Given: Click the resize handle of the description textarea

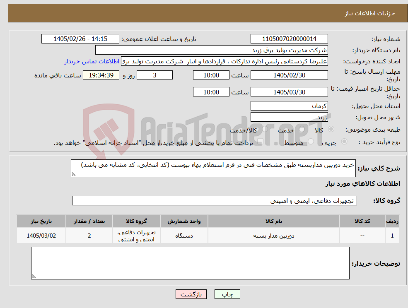Looking at the screenshot, I should [73, 175].
